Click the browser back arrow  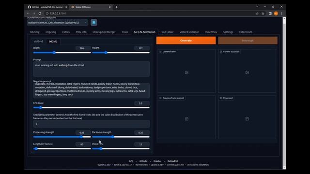click(28, 14)
